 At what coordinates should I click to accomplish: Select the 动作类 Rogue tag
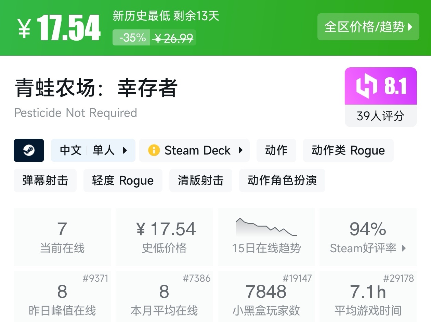[x=348, y=150]
